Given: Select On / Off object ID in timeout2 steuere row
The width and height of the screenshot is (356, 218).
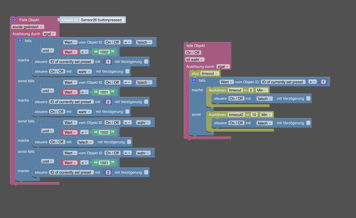Looking at the screenshot, I should tap(236, 123).
